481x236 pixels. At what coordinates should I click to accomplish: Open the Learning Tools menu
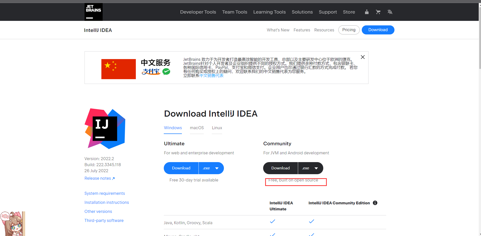pyautogui.click(x=269, y=12)
